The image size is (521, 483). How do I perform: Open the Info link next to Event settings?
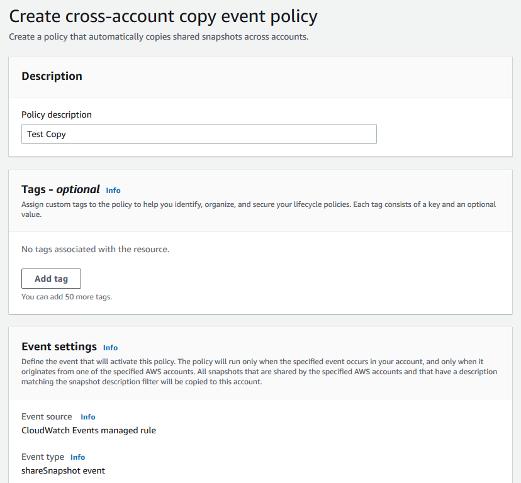[x=110, y=347]
